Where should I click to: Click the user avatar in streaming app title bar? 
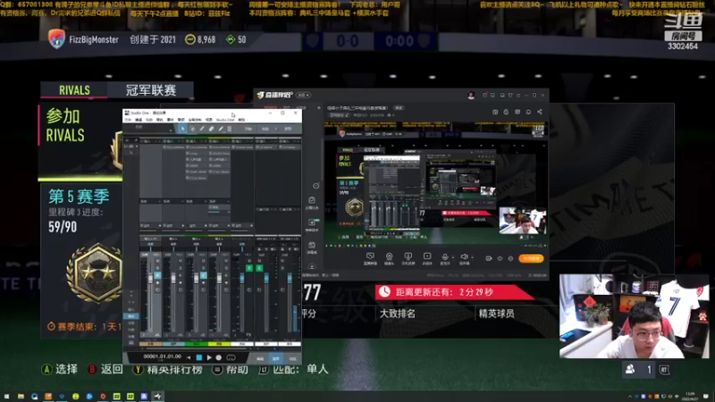point(471,96)
